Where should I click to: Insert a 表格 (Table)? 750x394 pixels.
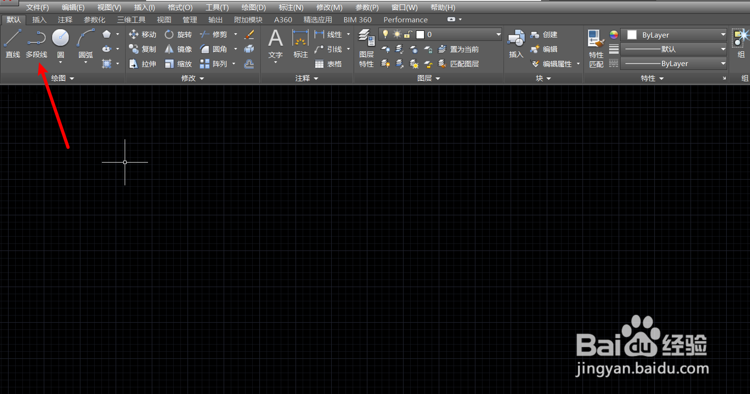coord(328,64)
